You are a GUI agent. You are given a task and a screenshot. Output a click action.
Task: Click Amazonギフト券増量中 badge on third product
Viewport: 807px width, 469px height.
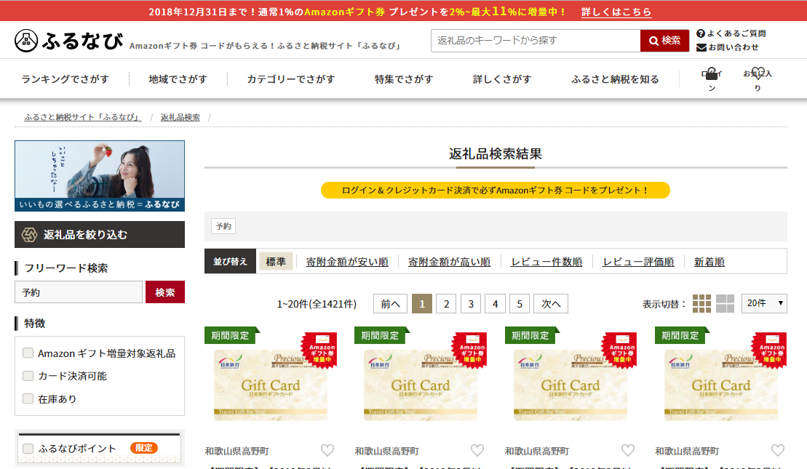pos(621,350)
